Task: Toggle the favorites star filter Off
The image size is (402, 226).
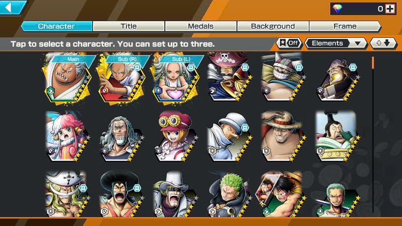Action: (289, 43)
